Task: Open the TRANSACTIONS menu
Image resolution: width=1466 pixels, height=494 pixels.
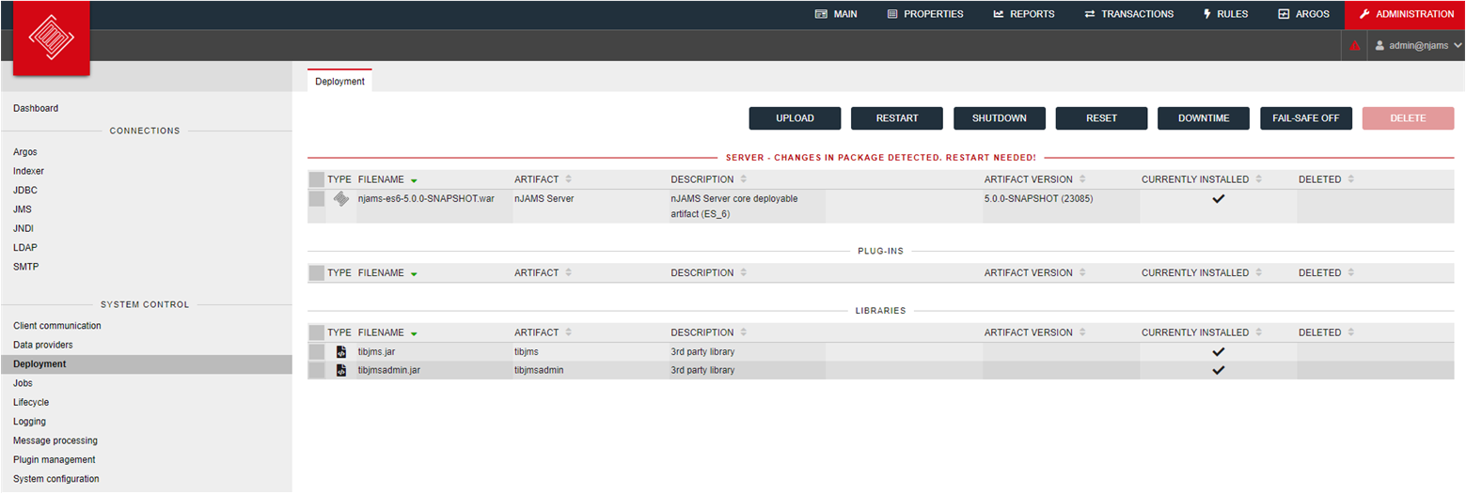Action: coord(1128,14)
